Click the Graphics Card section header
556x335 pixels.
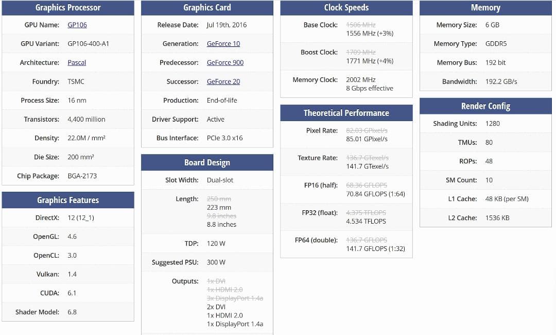tap(207, 8)
